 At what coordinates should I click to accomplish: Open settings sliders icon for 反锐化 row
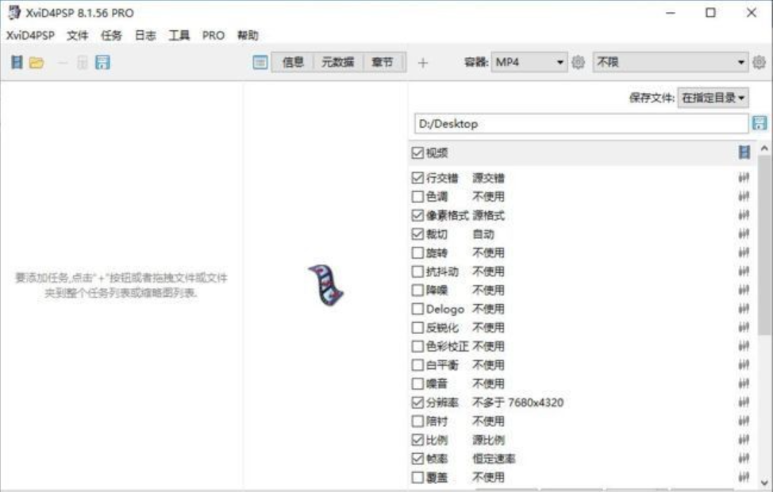(744, 328)
